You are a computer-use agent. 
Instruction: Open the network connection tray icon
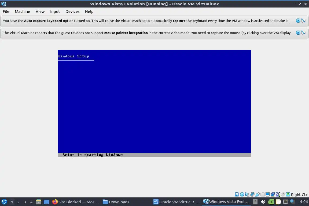click(286, 202)
